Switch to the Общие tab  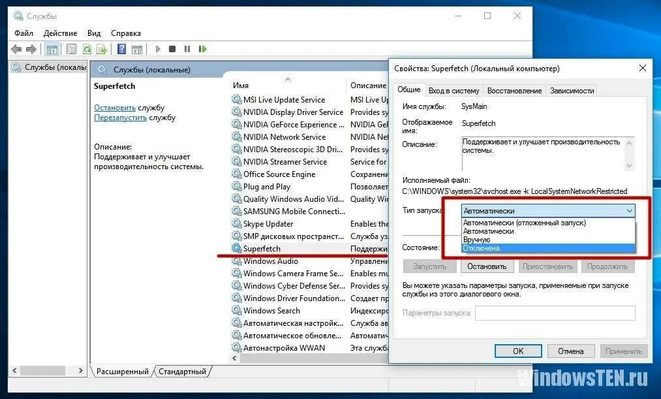(x=409, y=89)
